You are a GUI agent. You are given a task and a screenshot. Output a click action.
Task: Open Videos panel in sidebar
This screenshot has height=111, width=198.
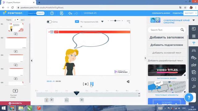pos(194,79)
